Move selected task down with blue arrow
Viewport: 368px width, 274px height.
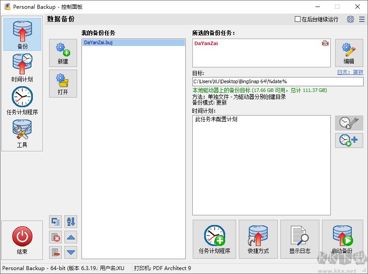click(x=71, y=253)
